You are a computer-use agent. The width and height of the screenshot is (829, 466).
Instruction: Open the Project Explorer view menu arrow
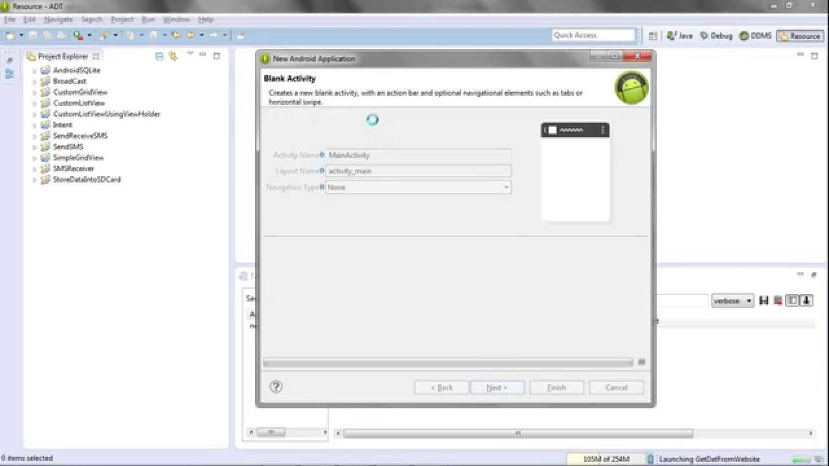click(190, 54)
